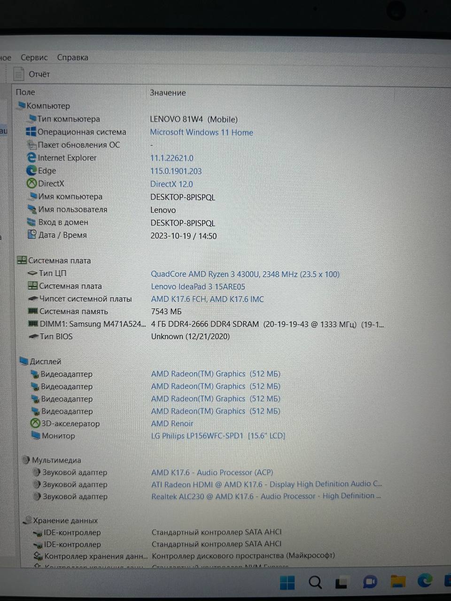Select the Контроллер дискового пространства (Майкрософт) value
This screenshot has width=451, height=601.
click(243, 555)
